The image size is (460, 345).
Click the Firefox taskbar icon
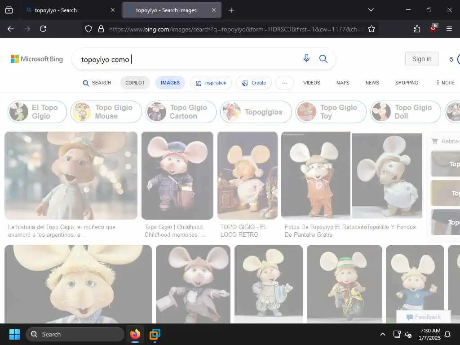135,334
